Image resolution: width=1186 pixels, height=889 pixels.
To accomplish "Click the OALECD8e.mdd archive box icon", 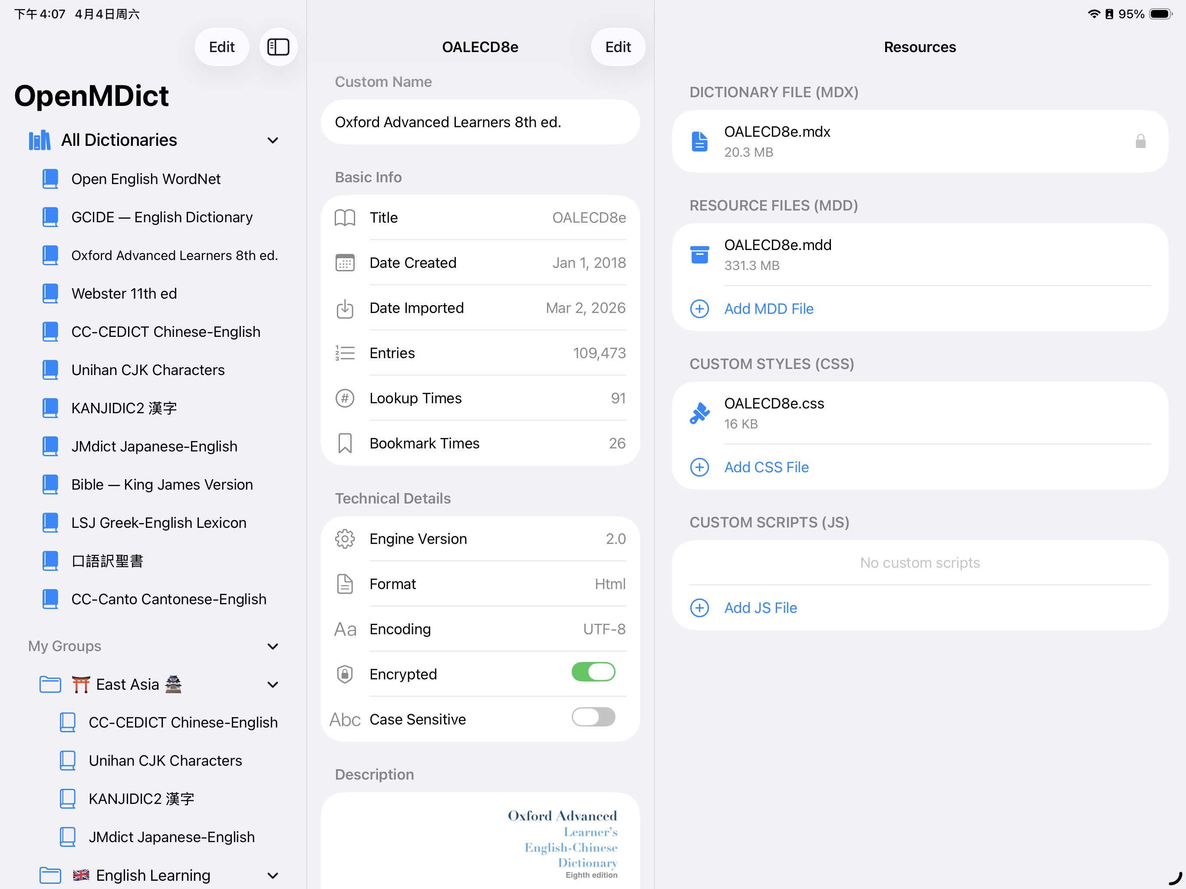I will (699, 255).
